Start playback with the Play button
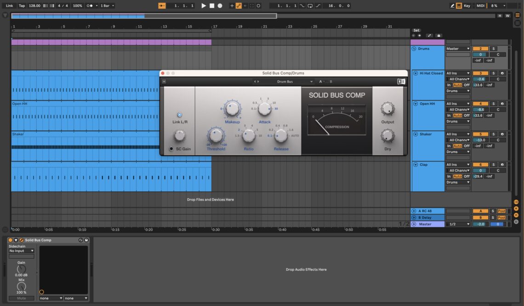 pos(204,6)
